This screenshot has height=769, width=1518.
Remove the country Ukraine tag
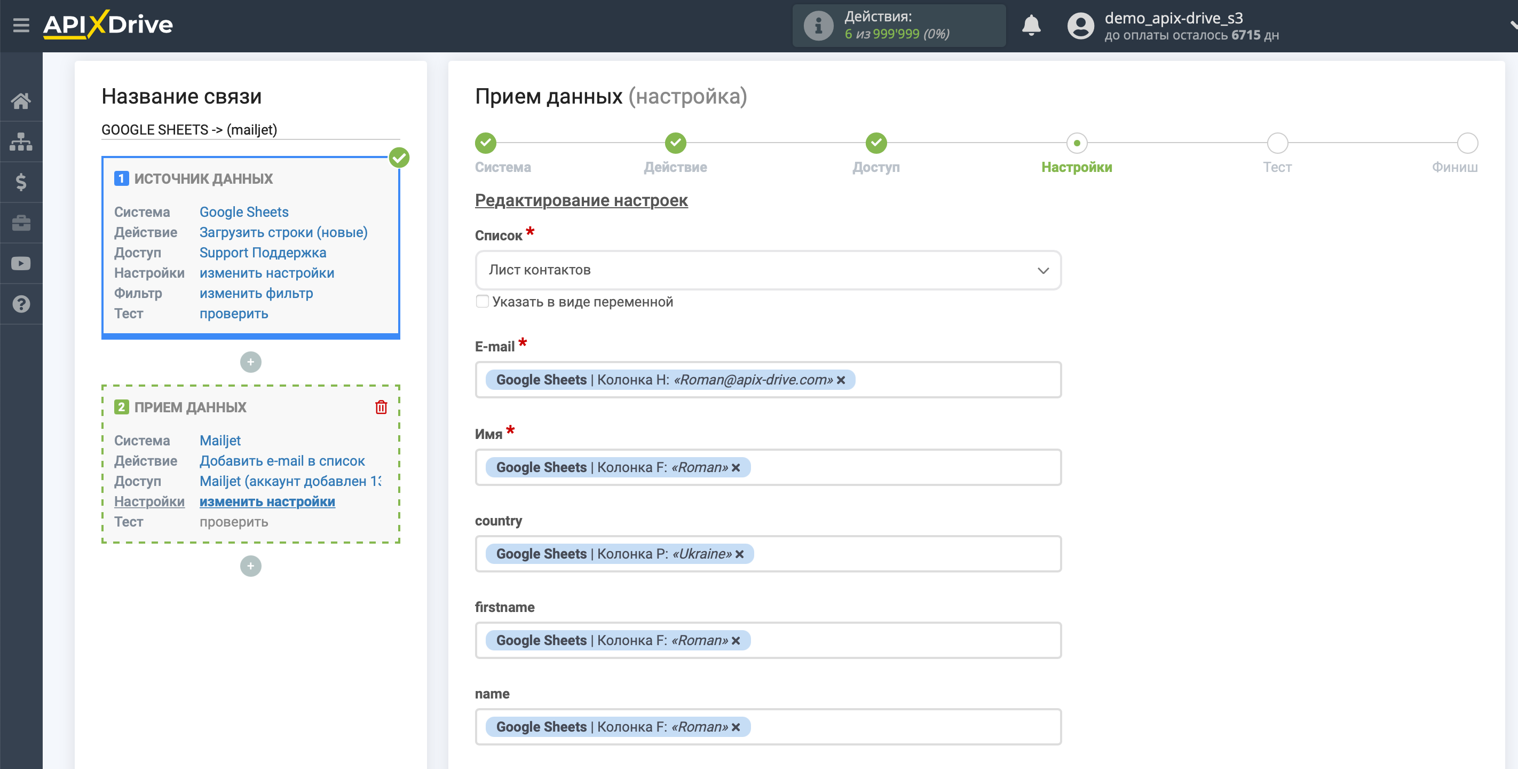pyautogui.click(x=739, y=554)
